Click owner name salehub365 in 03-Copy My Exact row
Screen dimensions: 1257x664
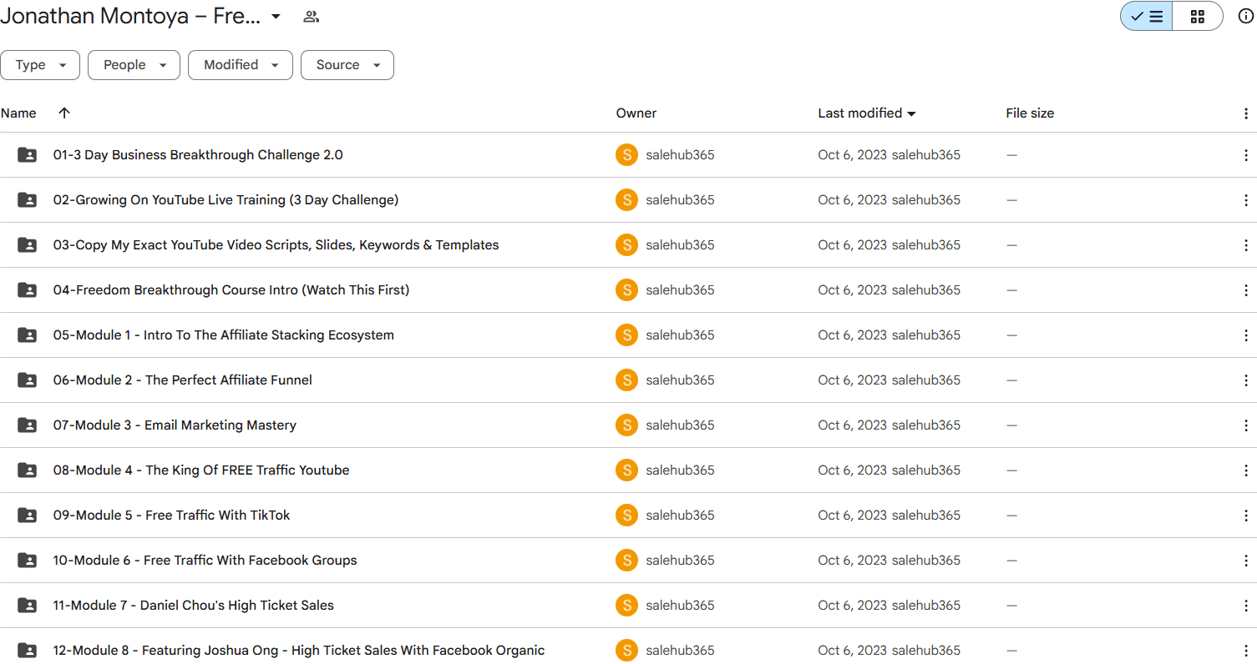[680, 245]
